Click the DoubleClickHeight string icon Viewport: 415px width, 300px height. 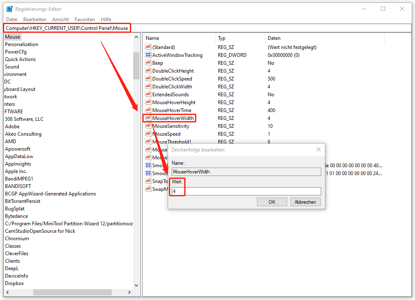pyautogui.click(x=148, y=71)
